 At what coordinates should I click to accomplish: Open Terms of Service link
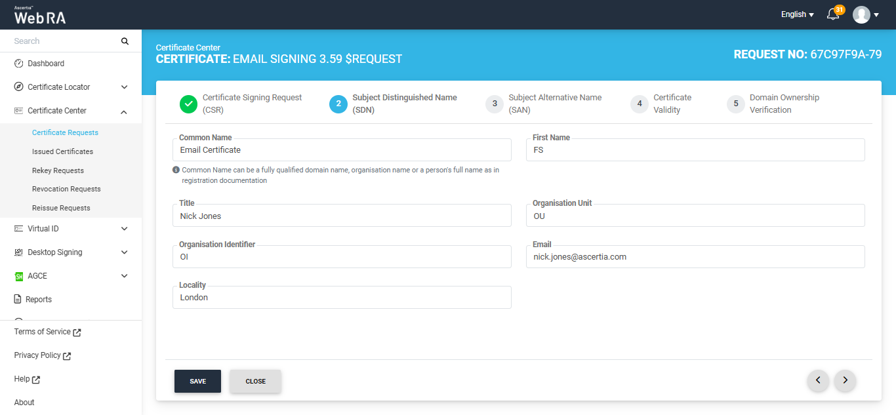(x=42, y=332)
